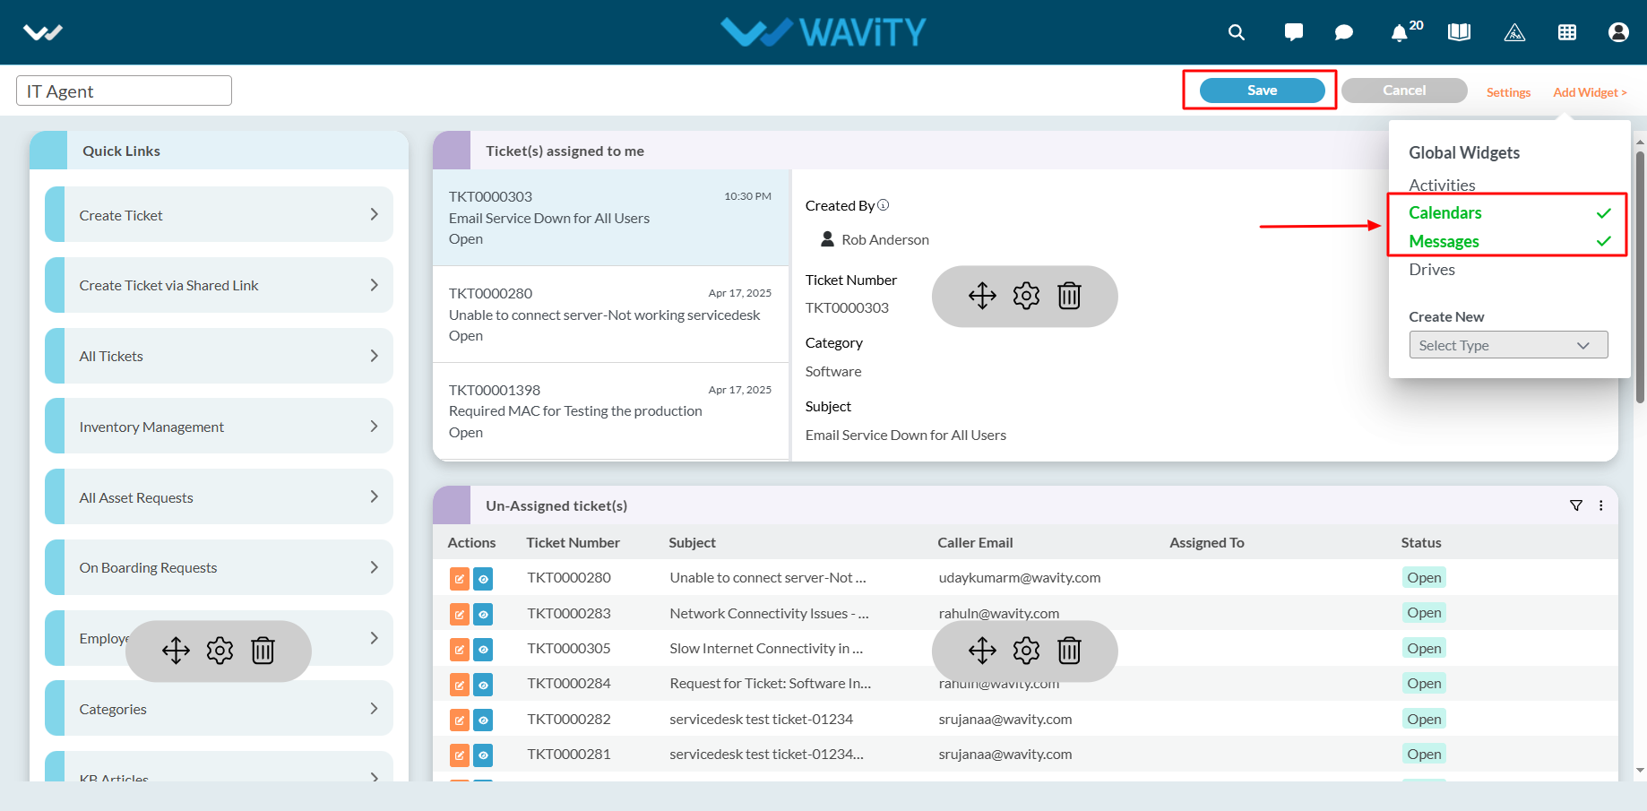Click the Wavity logo at top left
The height and width of the screenshot is (811, 1647).
point(42,33)
